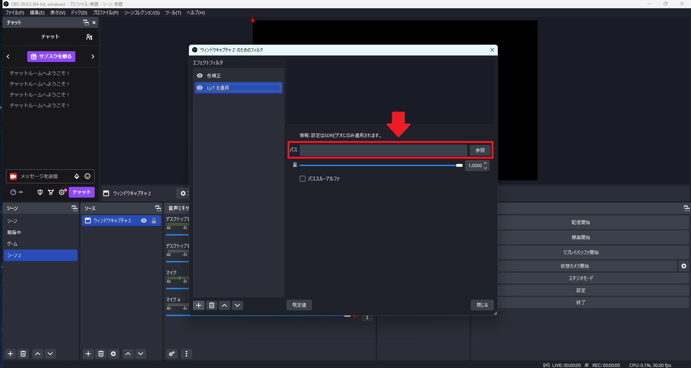The height and width of the screenshot is (368, 691).
Task: Open the channel points clock icon
Action: [x=13, y=192]
